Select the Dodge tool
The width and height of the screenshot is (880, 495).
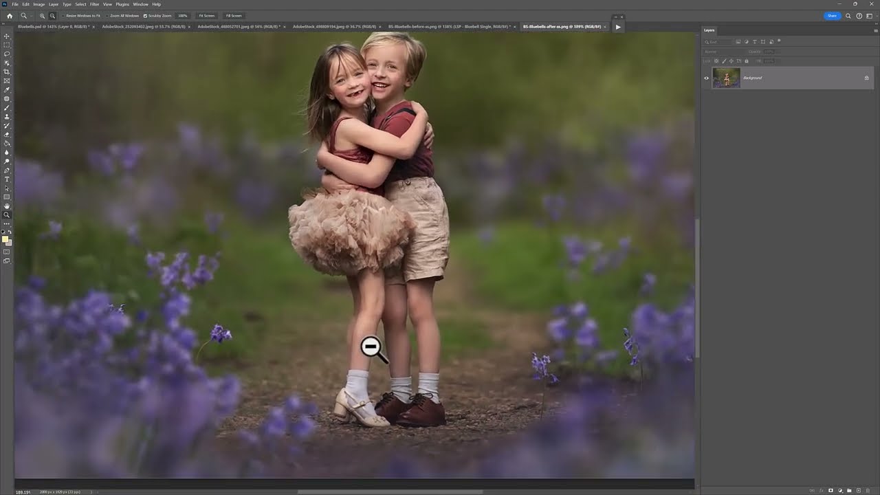[x=7, y=161]
